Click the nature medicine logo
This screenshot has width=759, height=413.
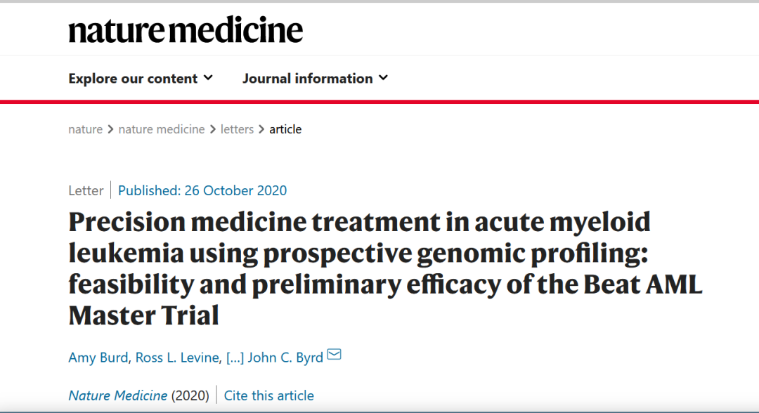[x=186, y=30]
